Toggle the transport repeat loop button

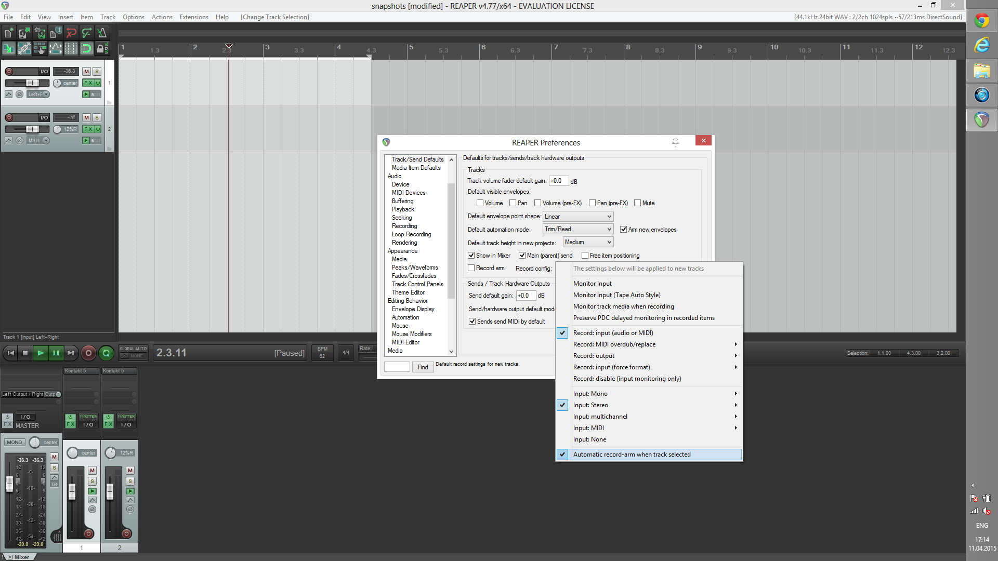point(106,353)
